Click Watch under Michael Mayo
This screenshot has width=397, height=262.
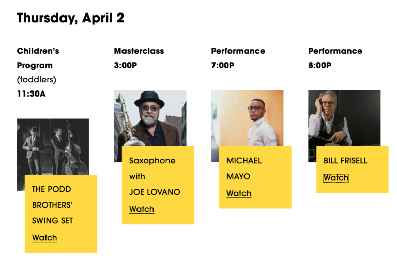pyautogui.click(x=239, y=193)
